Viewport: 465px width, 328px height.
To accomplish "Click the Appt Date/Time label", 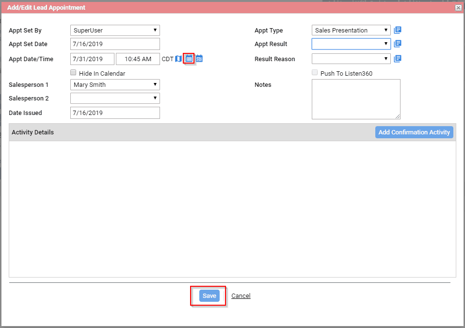I will (31, 59).
